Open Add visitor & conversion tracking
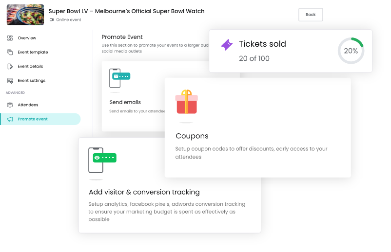 tap(144, 192)
